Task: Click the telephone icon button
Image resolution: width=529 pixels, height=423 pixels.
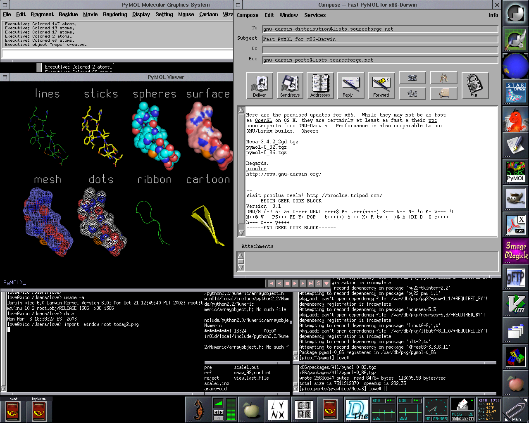Action: [412, 78]
